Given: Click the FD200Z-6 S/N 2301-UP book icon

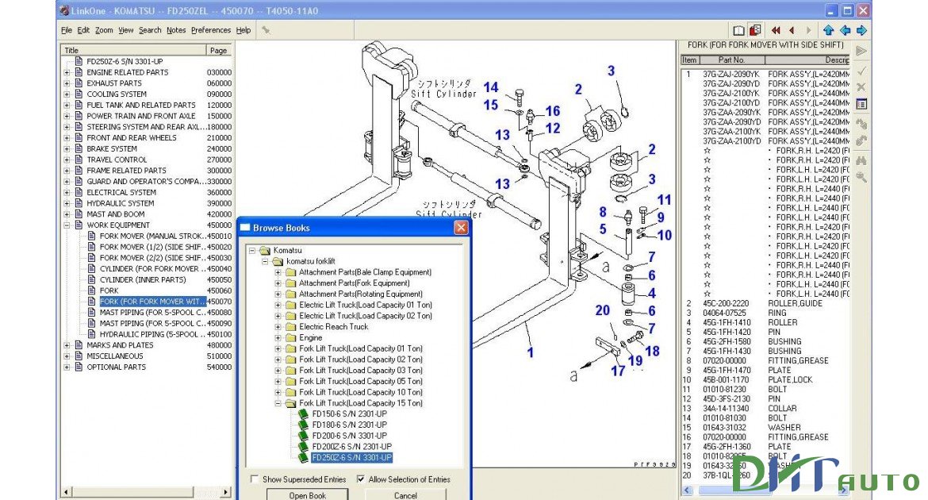Looking at the screenshot, I should pos(303,447).
